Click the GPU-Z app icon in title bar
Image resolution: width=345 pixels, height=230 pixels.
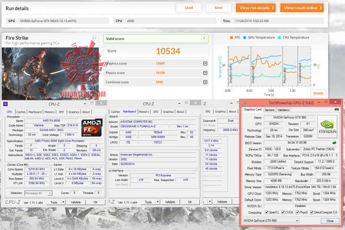tap(244, 103)
